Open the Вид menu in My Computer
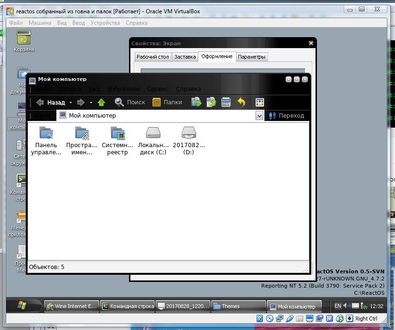The image size is (395, 330). coord(94,89)
